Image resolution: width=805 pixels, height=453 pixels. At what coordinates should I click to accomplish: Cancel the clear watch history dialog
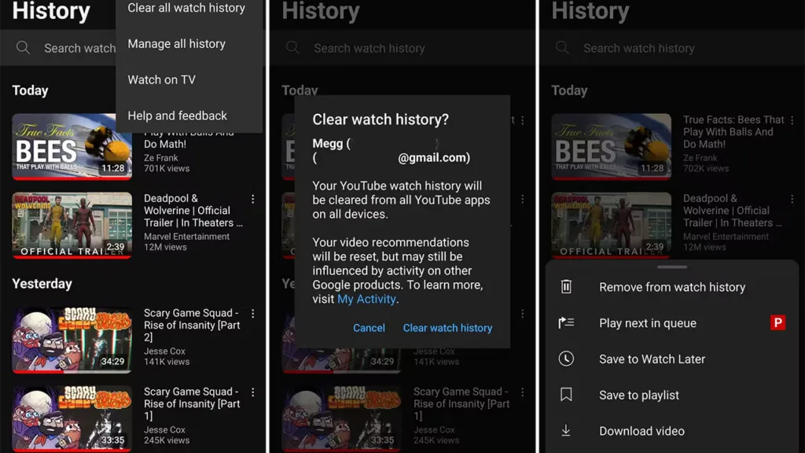pyautogui.click(x=369, y=328)
